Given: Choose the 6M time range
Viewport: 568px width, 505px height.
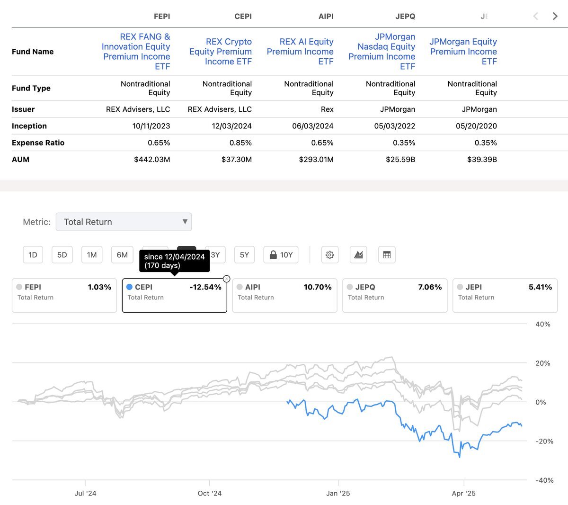Looking at the screenshot, I should [x=122, y=255].
